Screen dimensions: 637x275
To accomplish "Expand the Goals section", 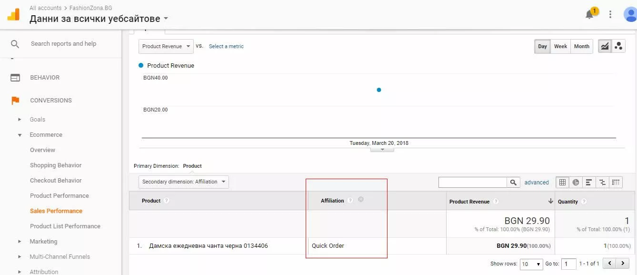I will [x=20, y=120].
